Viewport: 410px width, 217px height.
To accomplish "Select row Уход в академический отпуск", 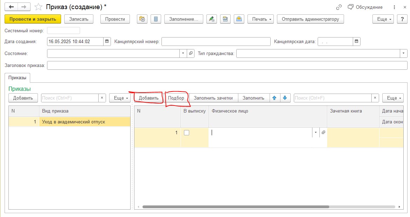I will [x=70, y=122].
